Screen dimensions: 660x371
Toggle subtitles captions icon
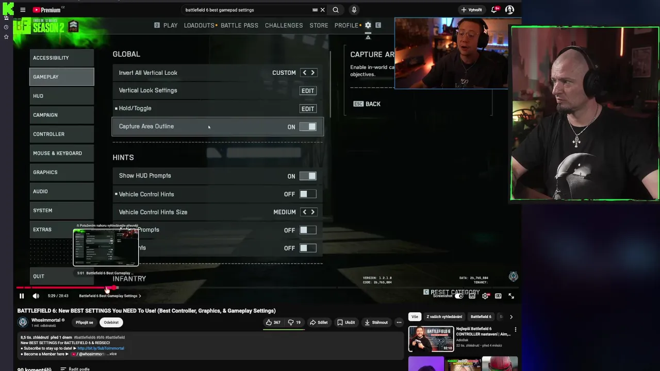point(472,296)
